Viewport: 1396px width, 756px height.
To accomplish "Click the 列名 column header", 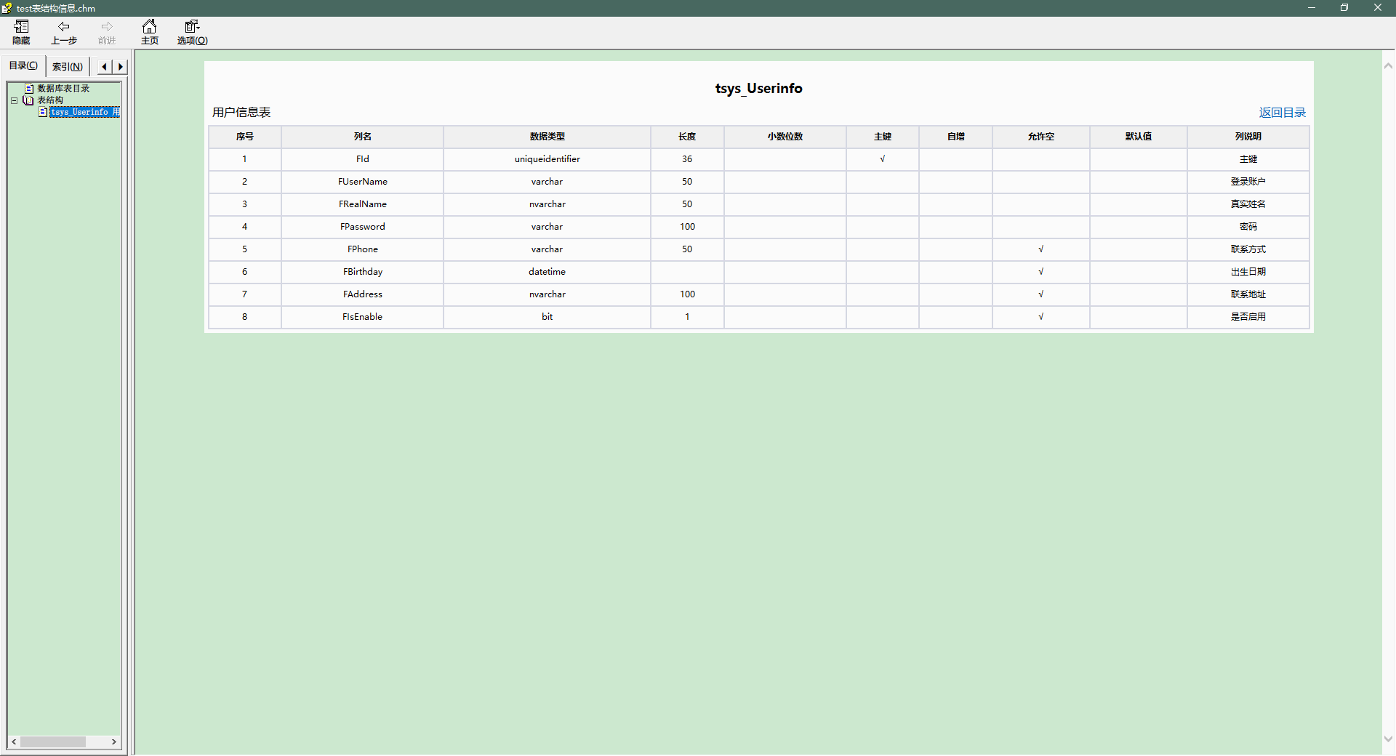I will [x=363, y=137].
